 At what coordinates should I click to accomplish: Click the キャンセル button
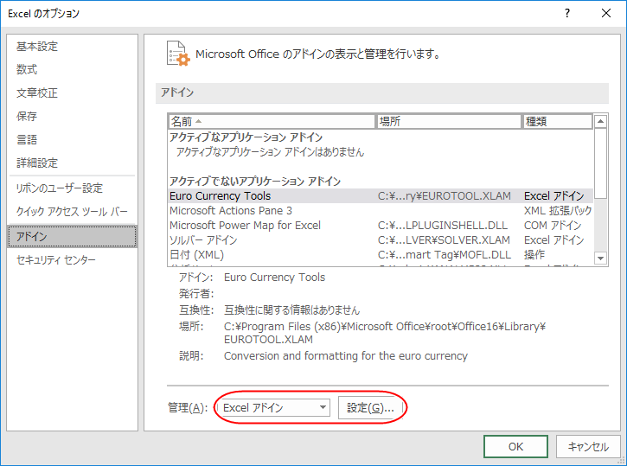[x=588, y=446]
